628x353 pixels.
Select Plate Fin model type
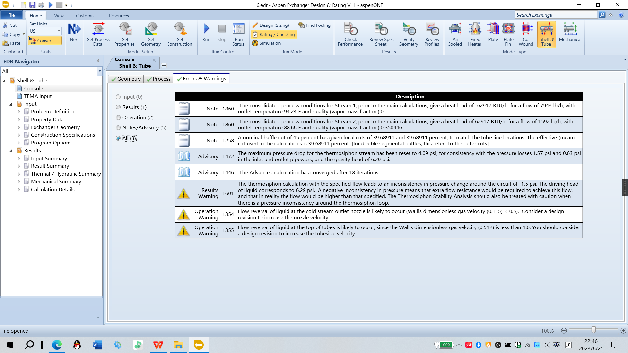[508, 34]
